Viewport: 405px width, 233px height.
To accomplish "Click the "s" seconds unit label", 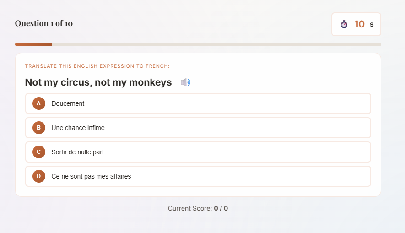I will click(372, 24).
